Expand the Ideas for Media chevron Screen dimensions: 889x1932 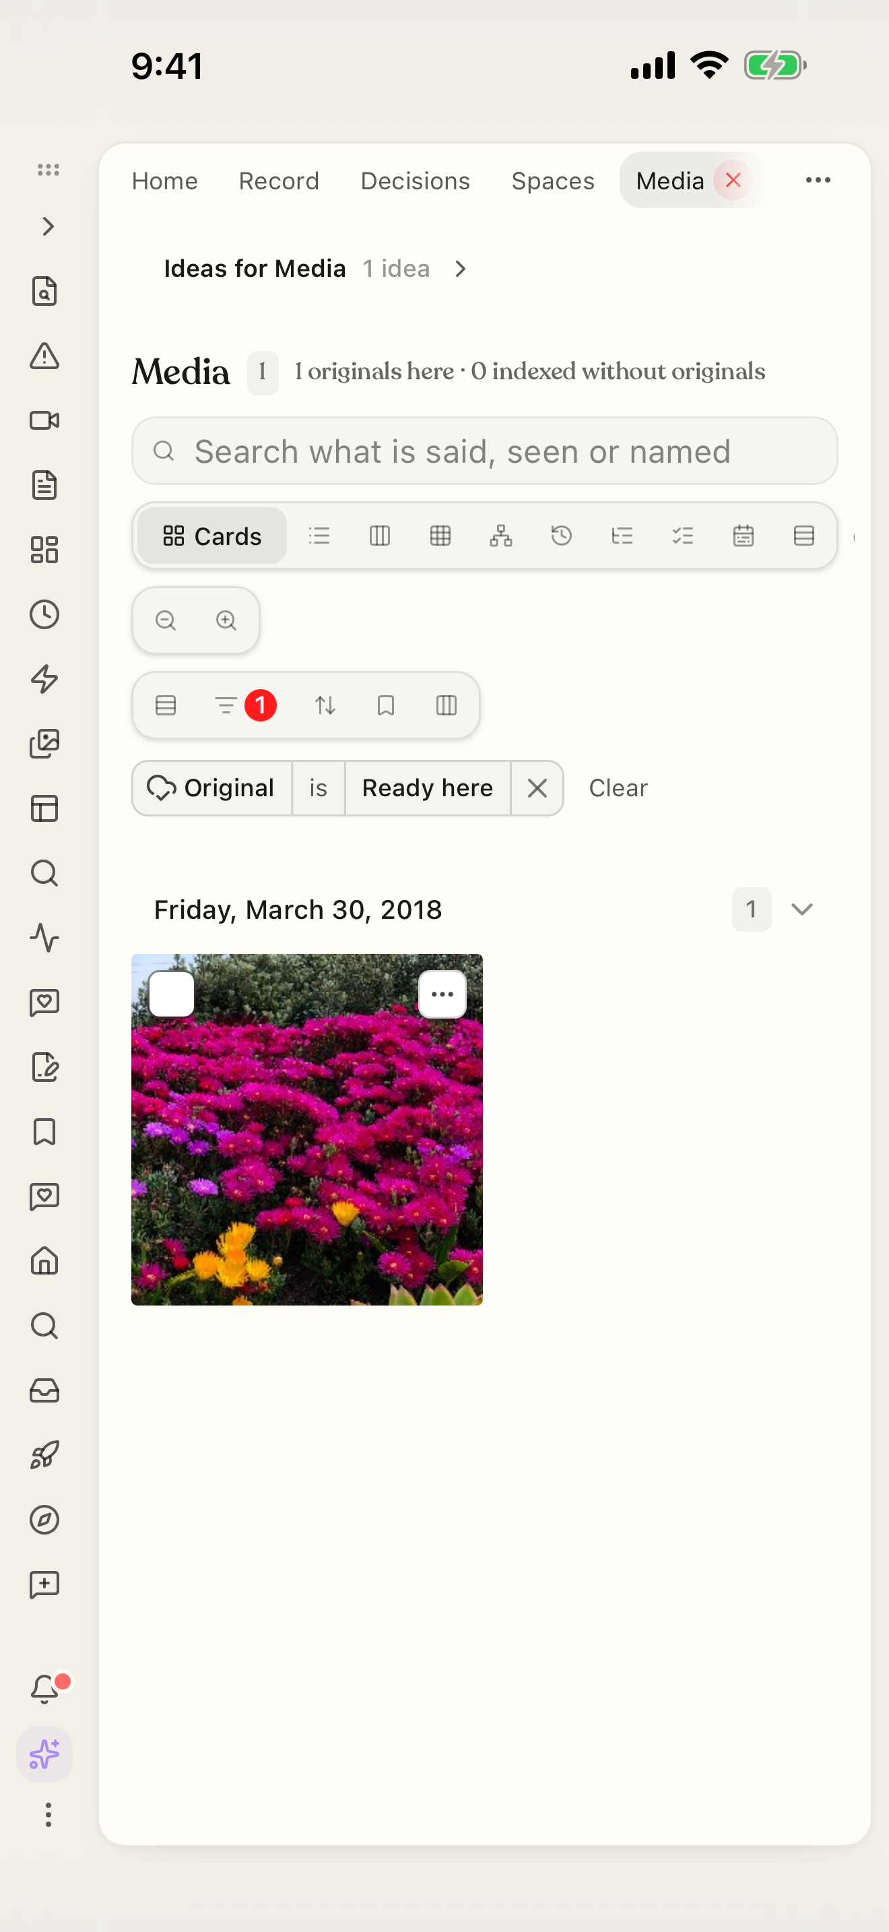click(x=461, y=269)
